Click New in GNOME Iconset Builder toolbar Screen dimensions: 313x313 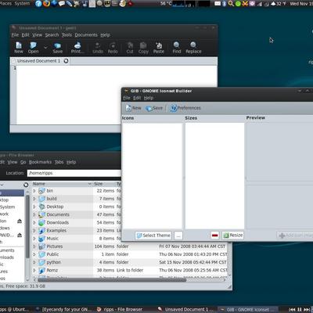133,108
